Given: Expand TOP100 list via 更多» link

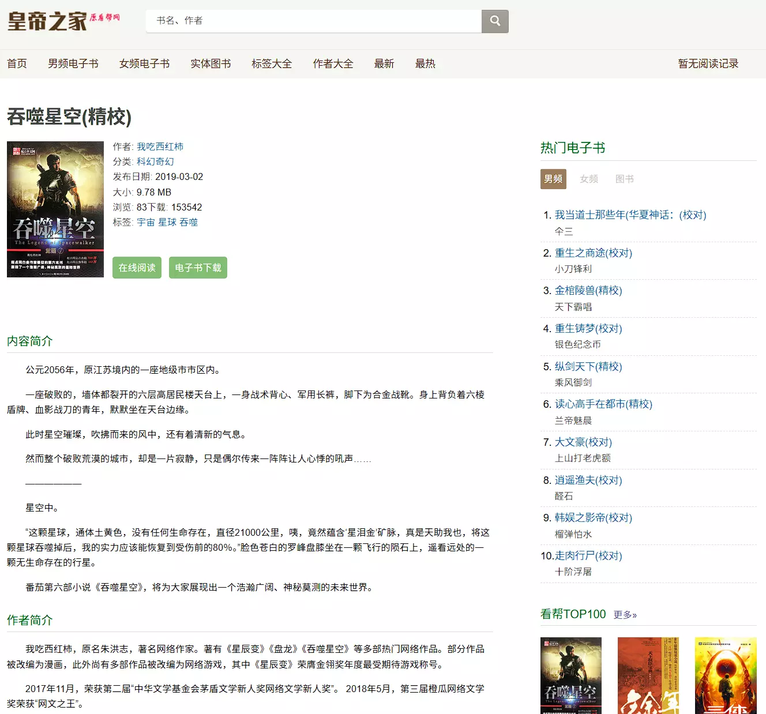Looking at the screenshot, I should click(x=625, y=615).
